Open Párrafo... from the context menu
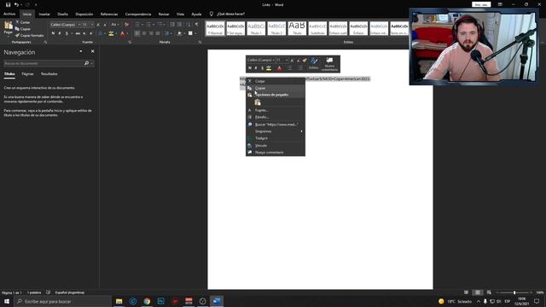546x307 pixels. pyautogui.click(x=276, y=118)
